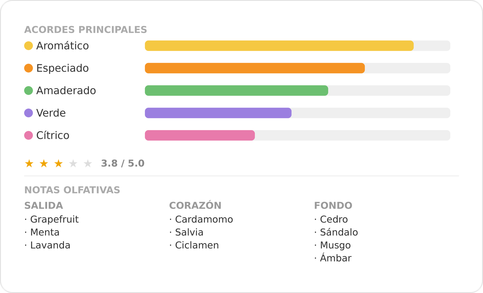Image resolution: width=483 pixels, height=293 pixels.
Task: Click the Aromático yellow progress bar
Action: (279, 46)
